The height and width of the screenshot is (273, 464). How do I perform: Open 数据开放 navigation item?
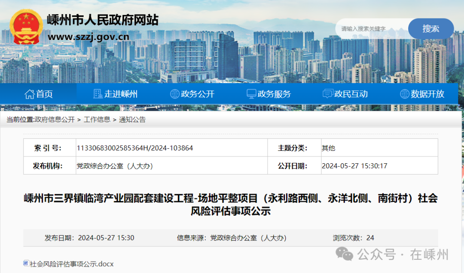point(427,94)
